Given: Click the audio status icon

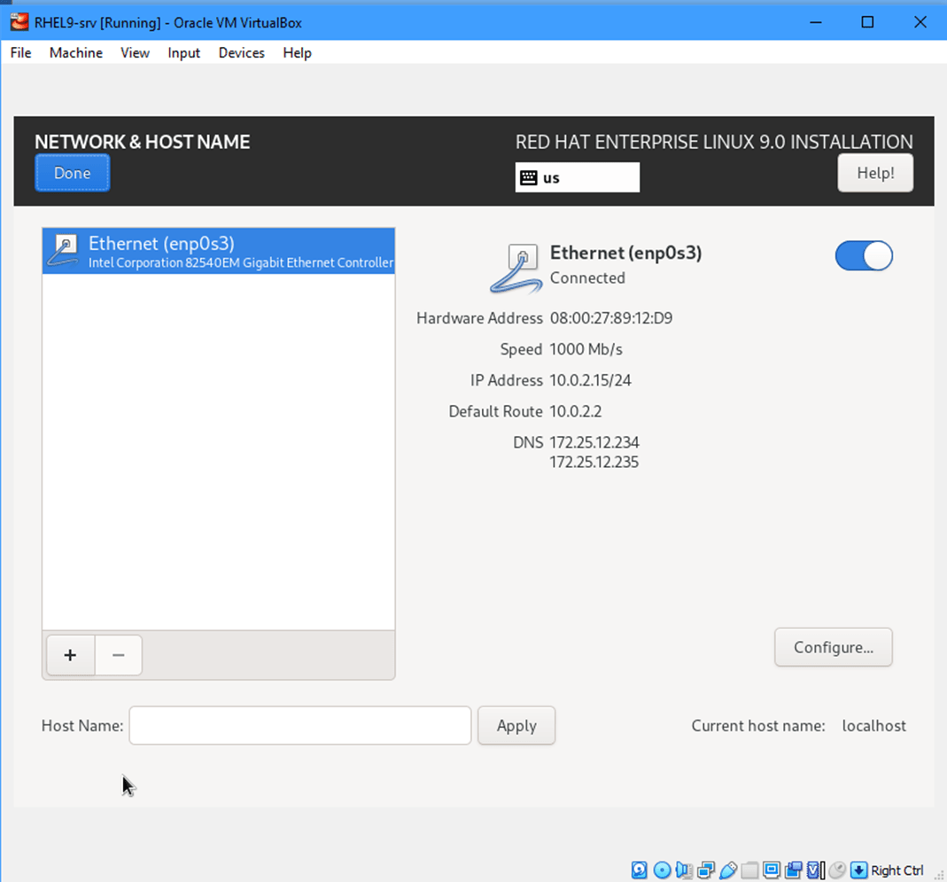Looking at the screenshot, I should coord(682,870).
